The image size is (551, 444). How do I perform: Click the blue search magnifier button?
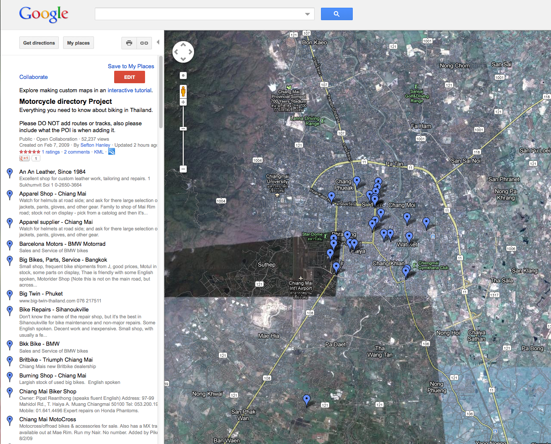coord(336,14)
